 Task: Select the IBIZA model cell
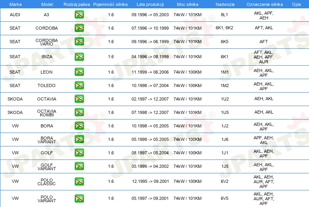tap(47, 57)
